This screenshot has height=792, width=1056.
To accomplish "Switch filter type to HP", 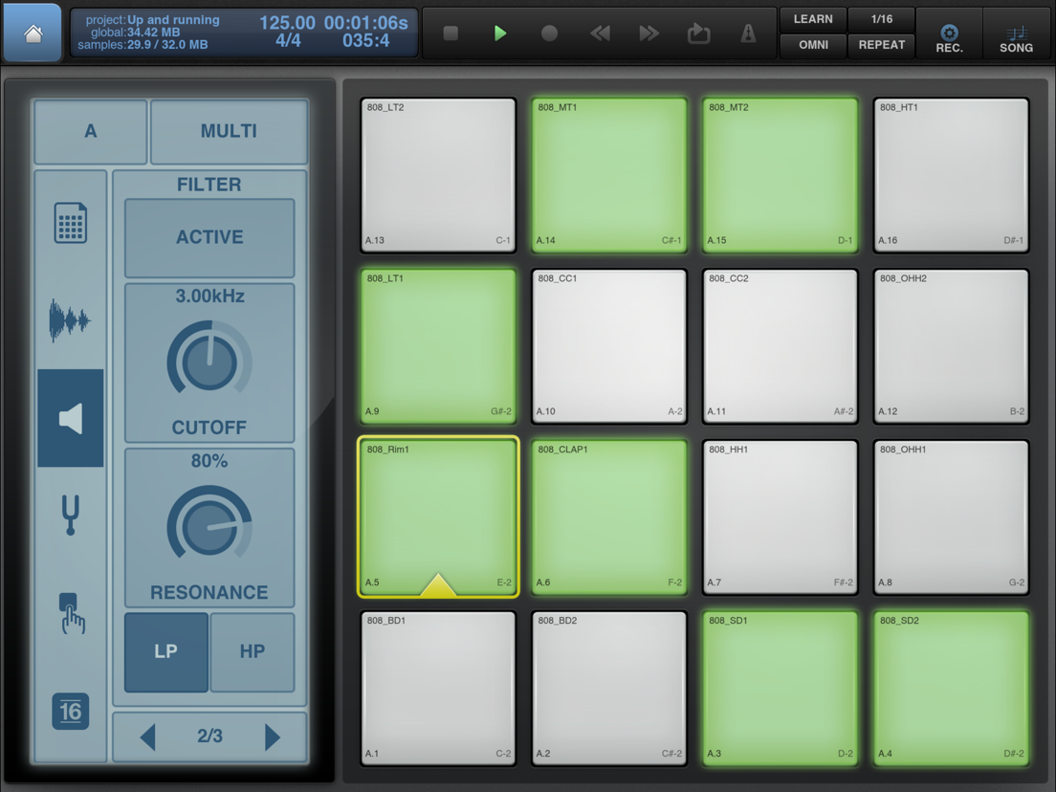I will point(253,652).
